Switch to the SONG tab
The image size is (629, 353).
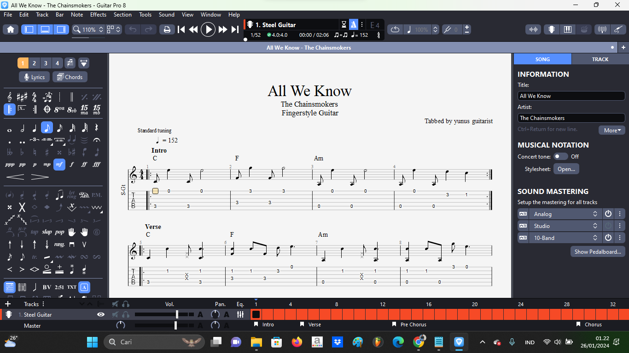point(542,59)
